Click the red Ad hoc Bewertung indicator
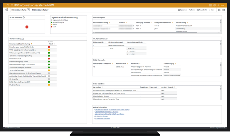 27,27
